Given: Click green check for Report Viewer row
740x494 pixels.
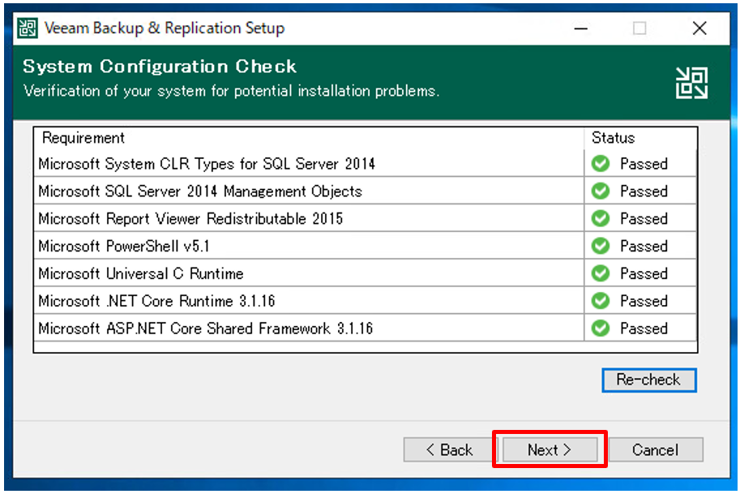Looking at the screenshot, I should click(601, 218).
